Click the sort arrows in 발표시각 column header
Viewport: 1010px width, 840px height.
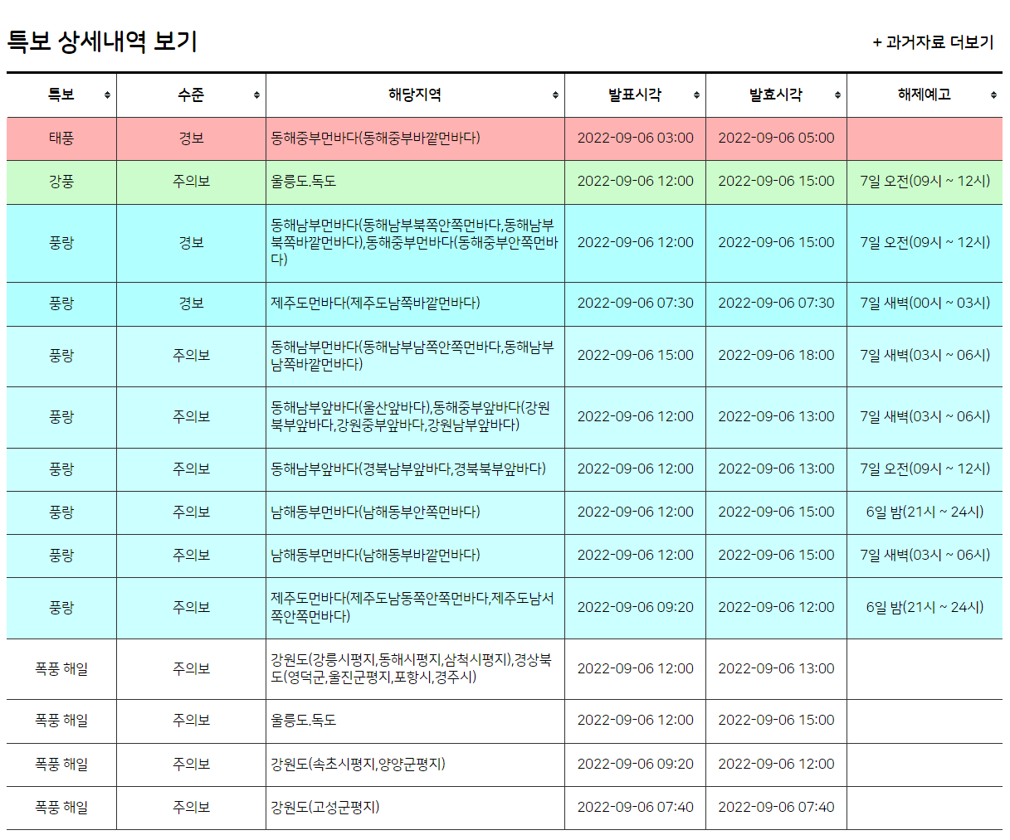coord(696,95)
